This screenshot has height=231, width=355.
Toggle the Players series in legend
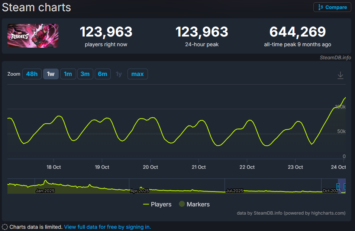pos(157,204)
